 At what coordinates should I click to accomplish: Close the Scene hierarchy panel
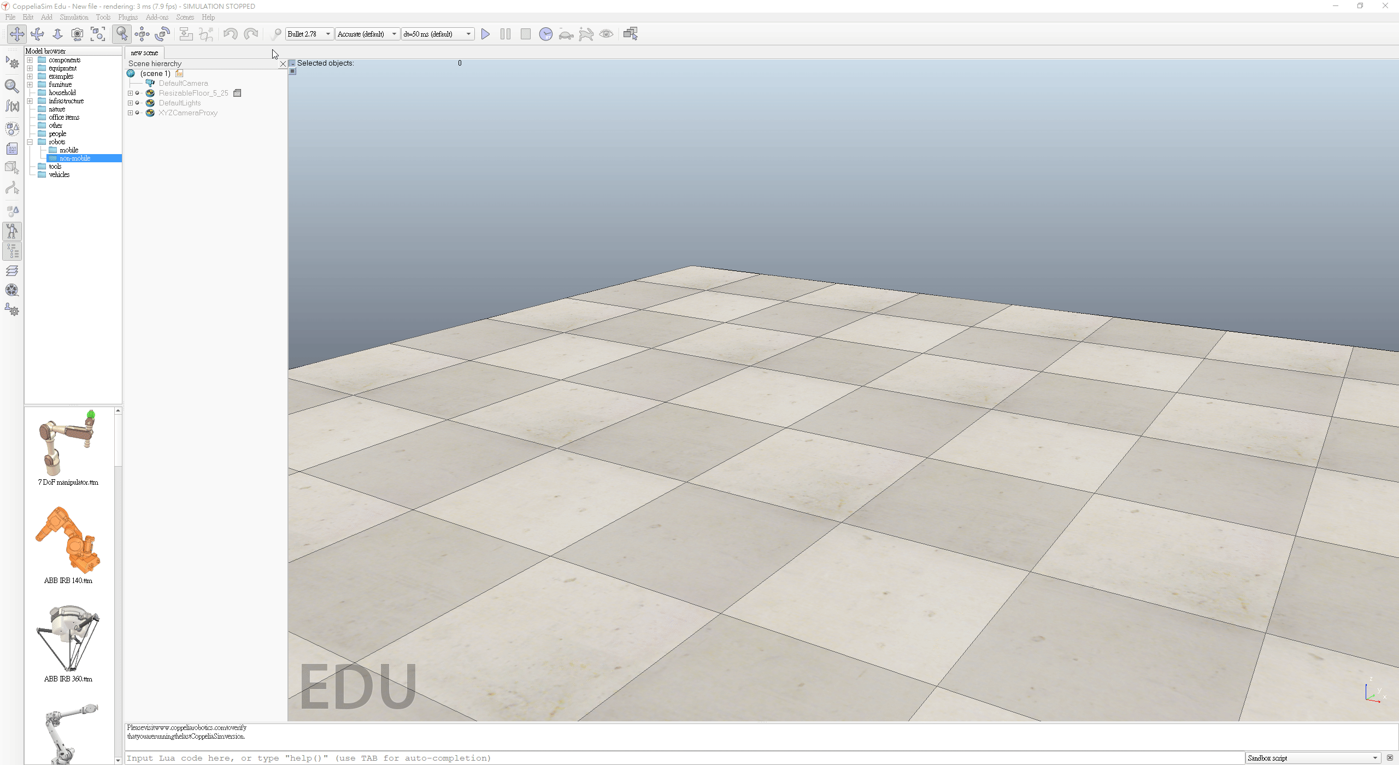283,64
